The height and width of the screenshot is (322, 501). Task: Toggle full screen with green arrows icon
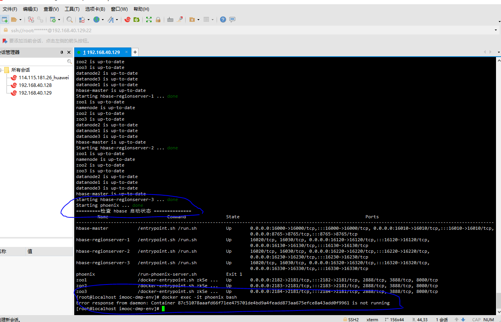pos(149,20)
